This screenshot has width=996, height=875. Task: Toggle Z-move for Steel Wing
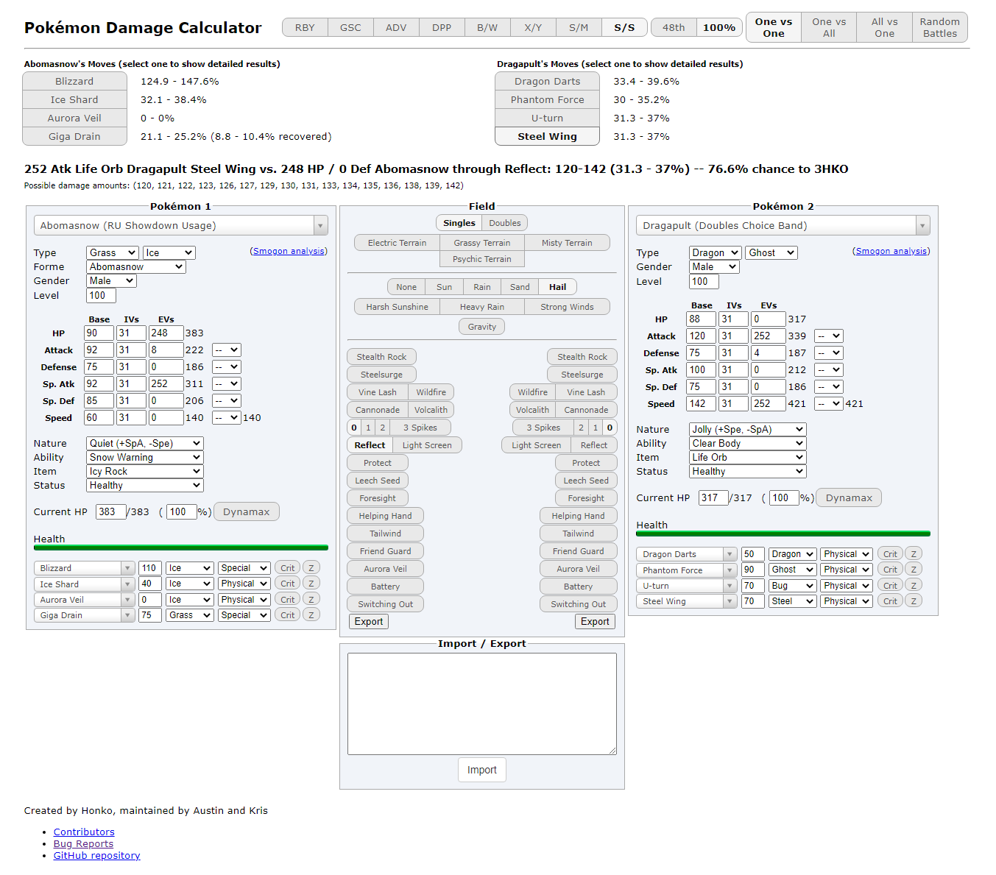914,601
